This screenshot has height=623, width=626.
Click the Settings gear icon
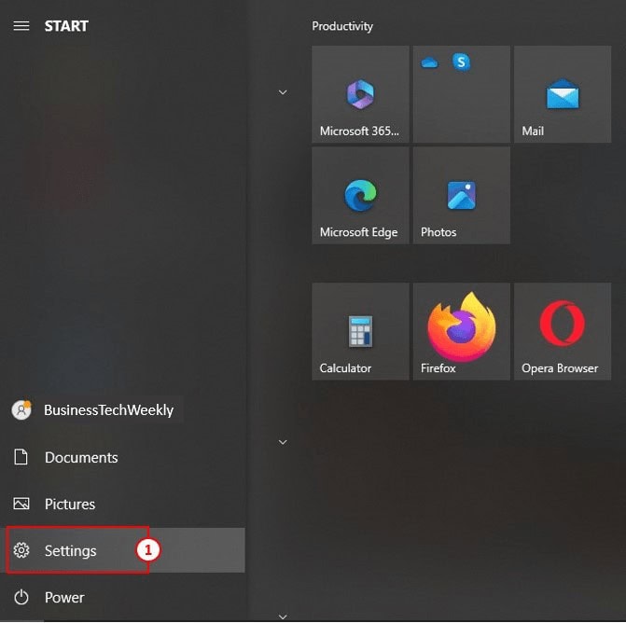tap(21, 550)
